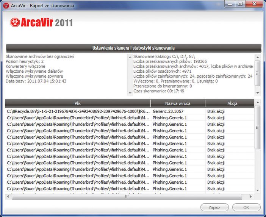
Task: Click 'Data bazy: 2011.07.04 15:01:43' text
Action: pos(36,81)
